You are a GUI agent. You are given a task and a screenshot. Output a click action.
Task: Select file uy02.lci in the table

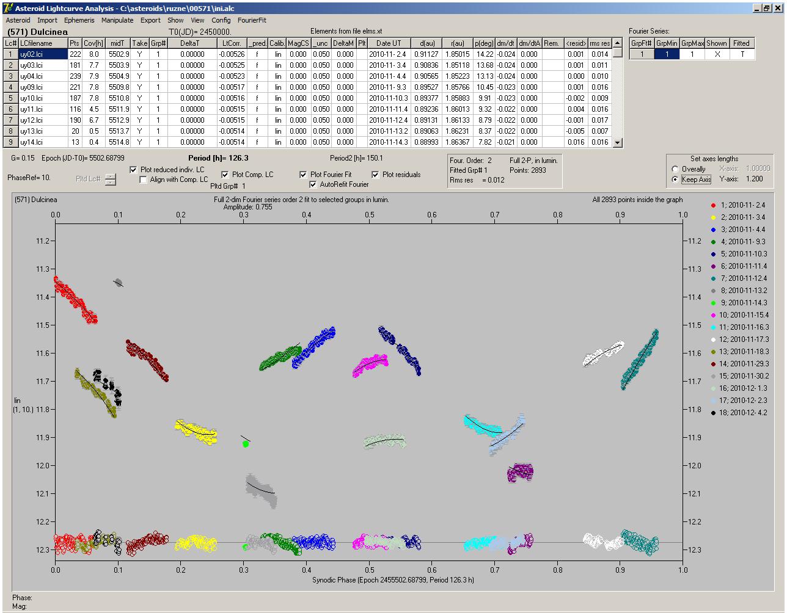(43, 54)
